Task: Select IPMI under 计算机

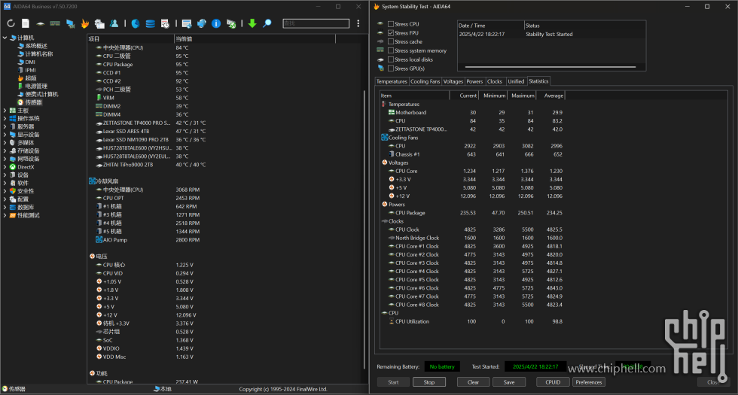Action: point(31,70)
